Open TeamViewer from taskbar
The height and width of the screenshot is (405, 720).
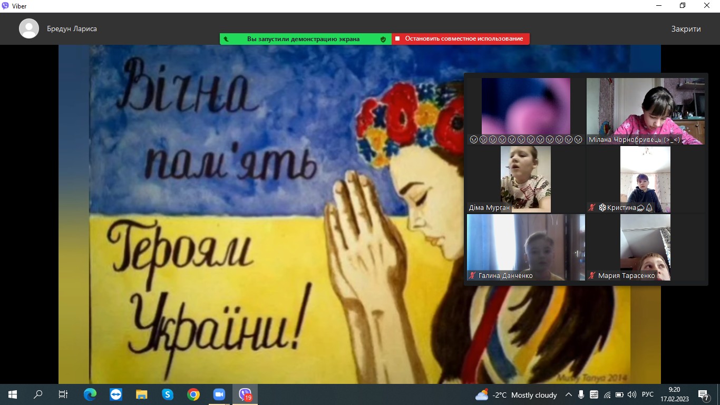[115, 394]
